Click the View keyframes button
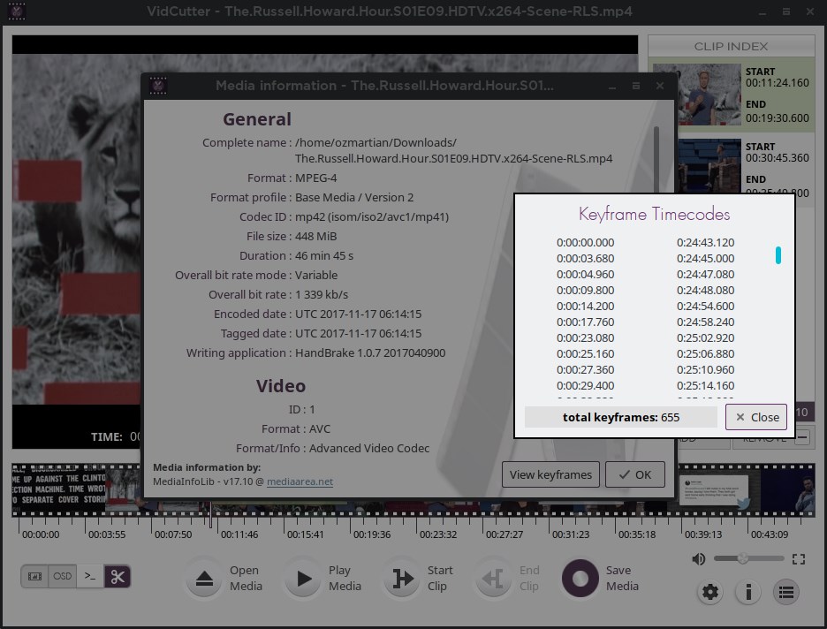827x629 pixels. (550, 474)
